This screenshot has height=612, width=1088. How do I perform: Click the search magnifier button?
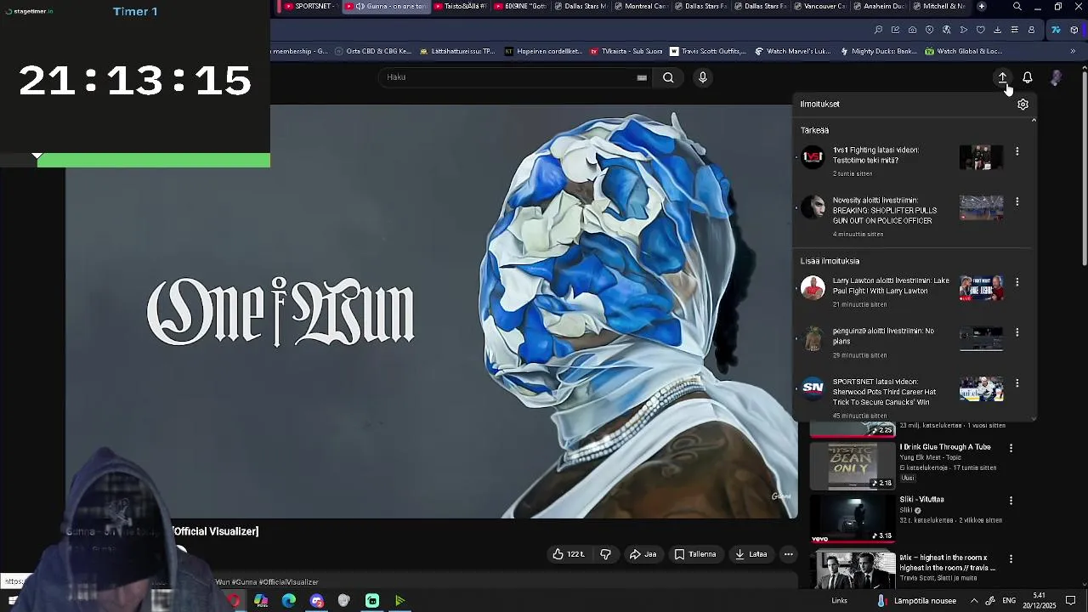coord(668,77)
